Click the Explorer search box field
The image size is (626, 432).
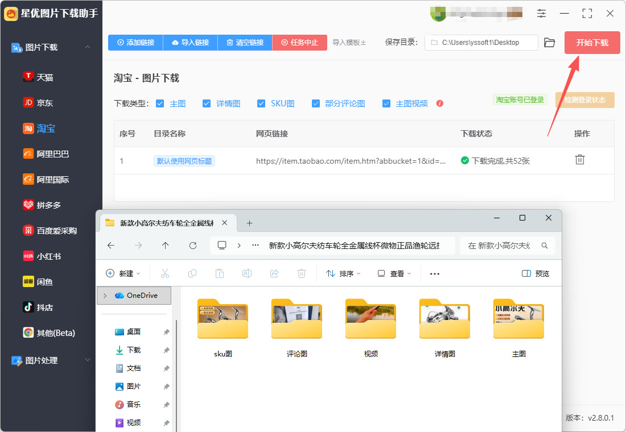click(x=508, y=246)
